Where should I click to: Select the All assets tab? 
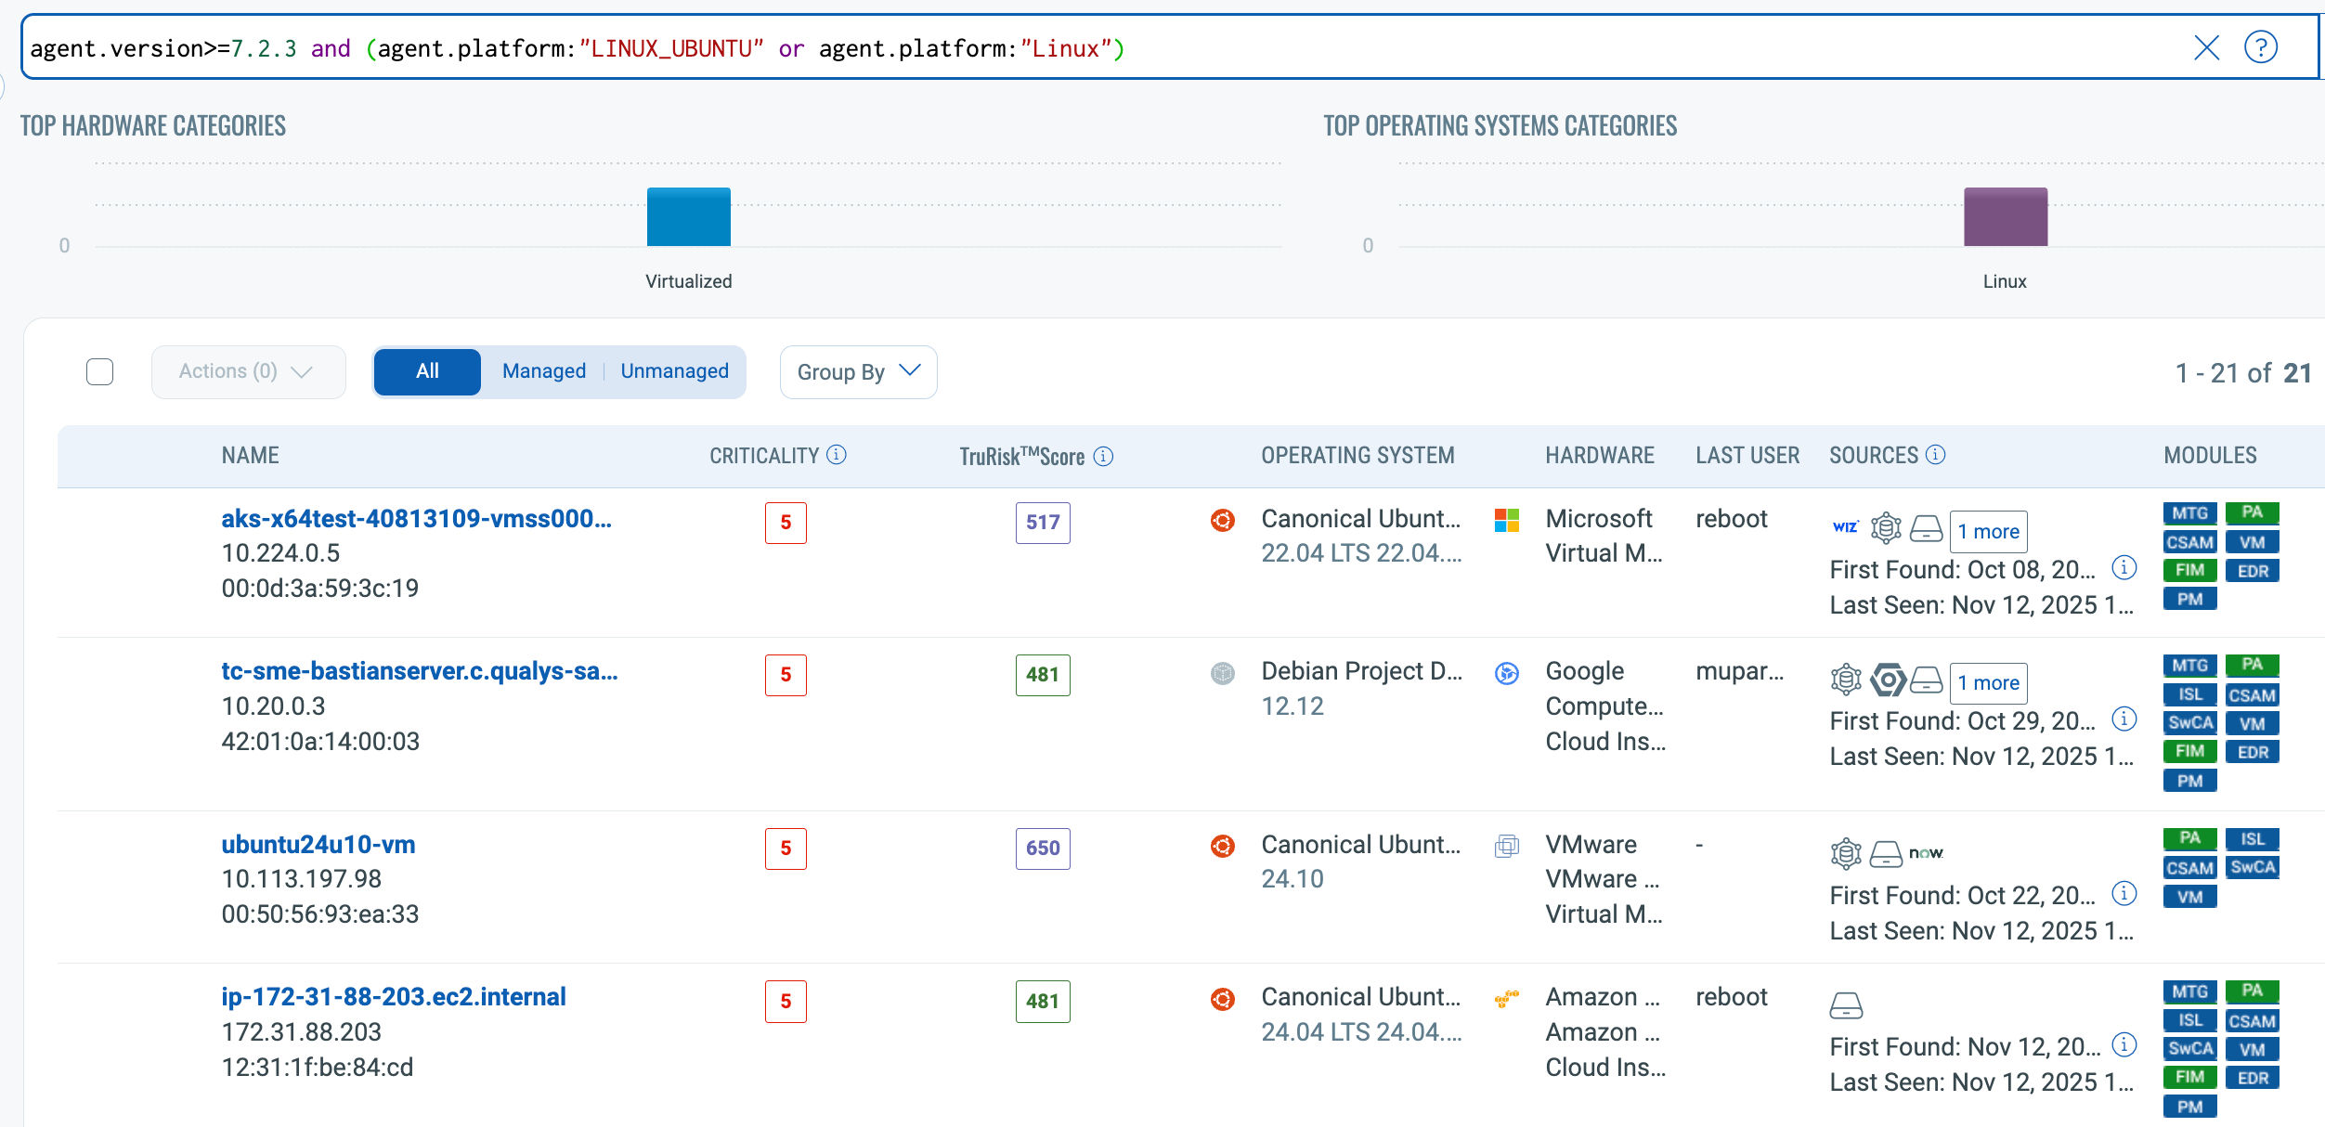tap(427, 371)
